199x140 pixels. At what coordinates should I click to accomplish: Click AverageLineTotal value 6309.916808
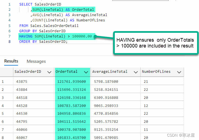click(106, 98)
